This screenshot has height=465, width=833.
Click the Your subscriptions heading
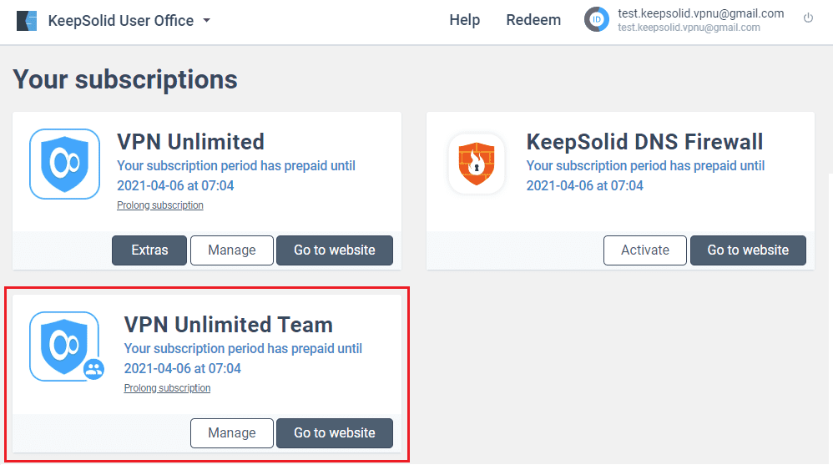point(125,79)
